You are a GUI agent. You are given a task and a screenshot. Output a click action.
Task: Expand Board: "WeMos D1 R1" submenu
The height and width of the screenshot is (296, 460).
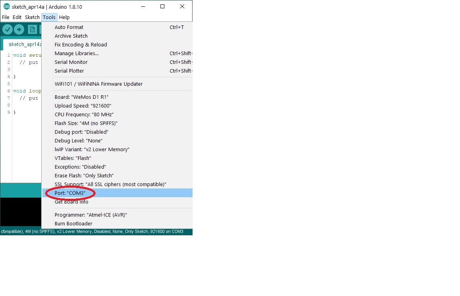click(x=117, y=97)
